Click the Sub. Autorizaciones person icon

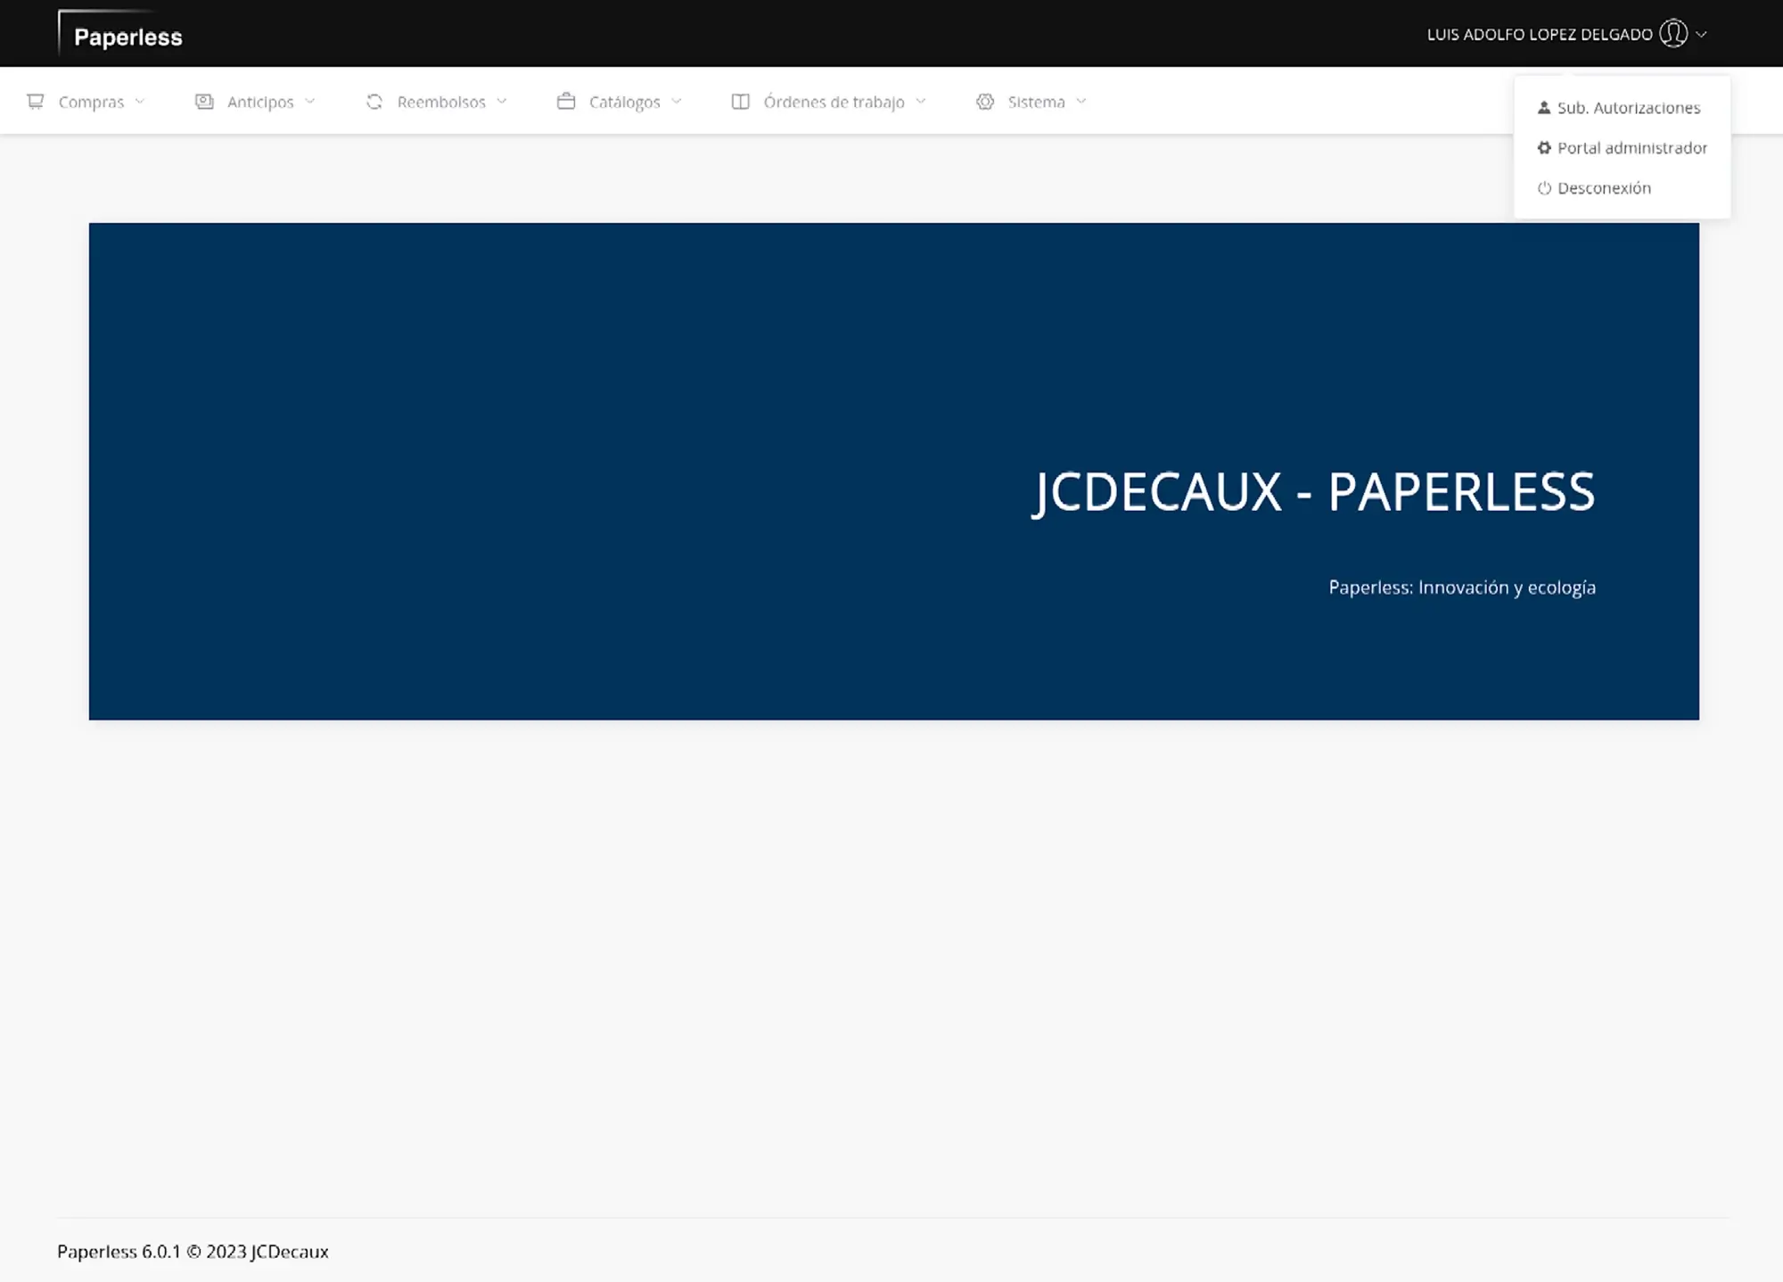[1543, 107]
